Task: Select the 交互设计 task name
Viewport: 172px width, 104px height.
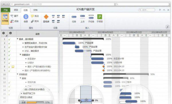Action: tap(32, 59)
